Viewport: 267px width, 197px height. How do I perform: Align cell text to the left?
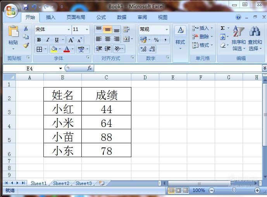click(99, 39)
